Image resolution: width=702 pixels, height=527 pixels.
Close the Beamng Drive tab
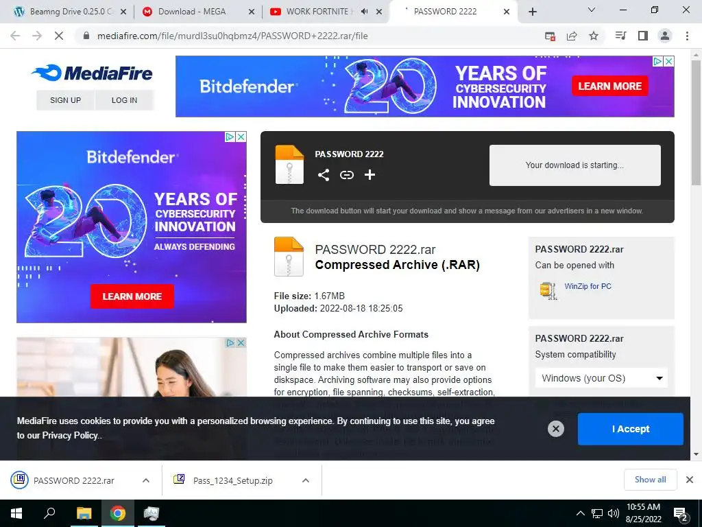123,12
